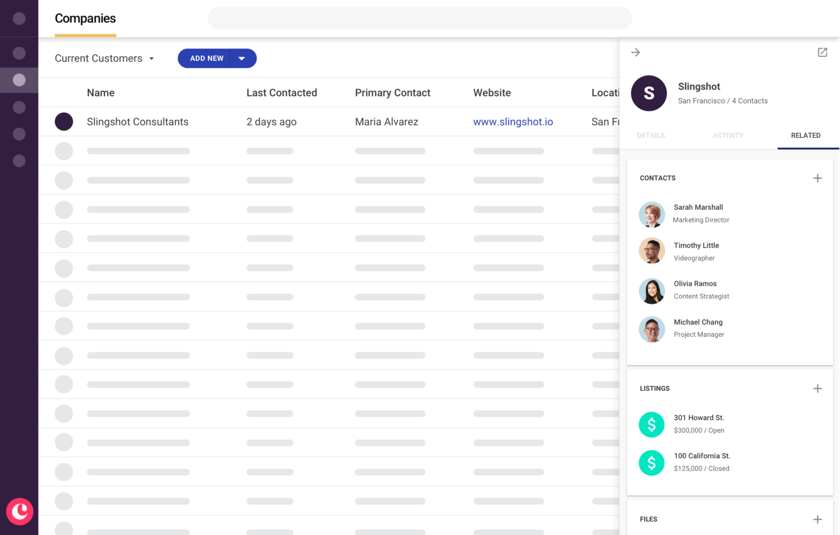Click the 301 Howard St. dollar icon

[651, 424]
